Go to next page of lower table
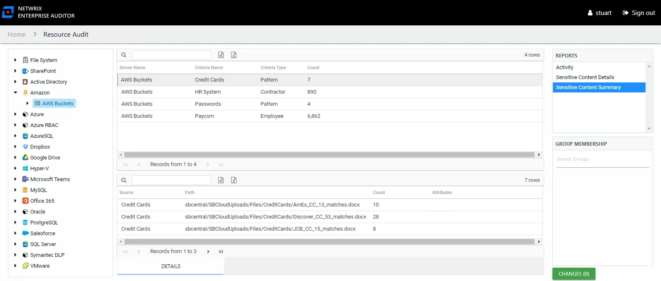This screenshot has width=661, height=281. click(208, 251)
